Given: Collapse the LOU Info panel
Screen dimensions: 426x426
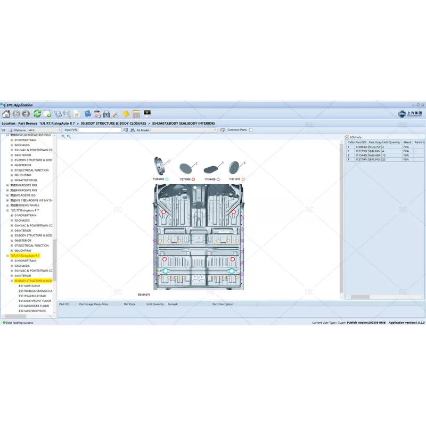Looking at the screenshot, I should [x=347, y=137].
